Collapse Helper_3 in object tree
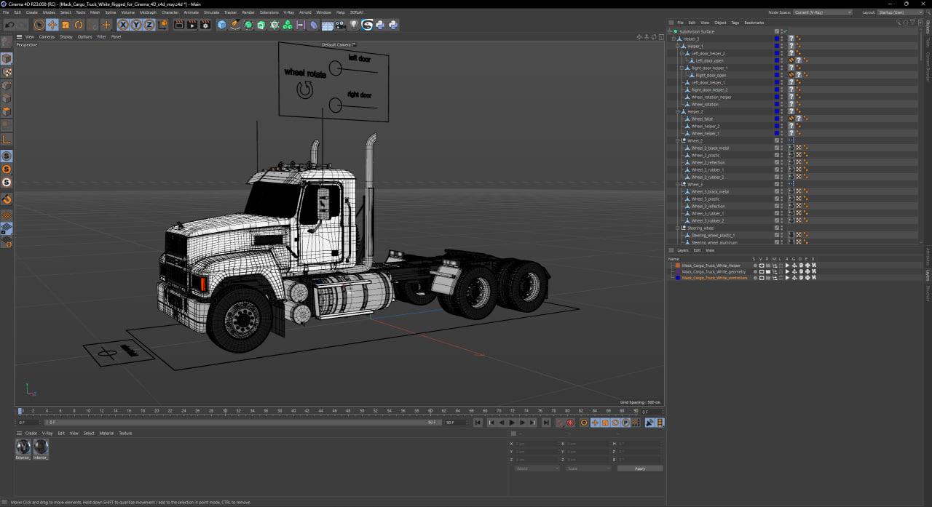 pyautogui.click(x=674, y=39)
